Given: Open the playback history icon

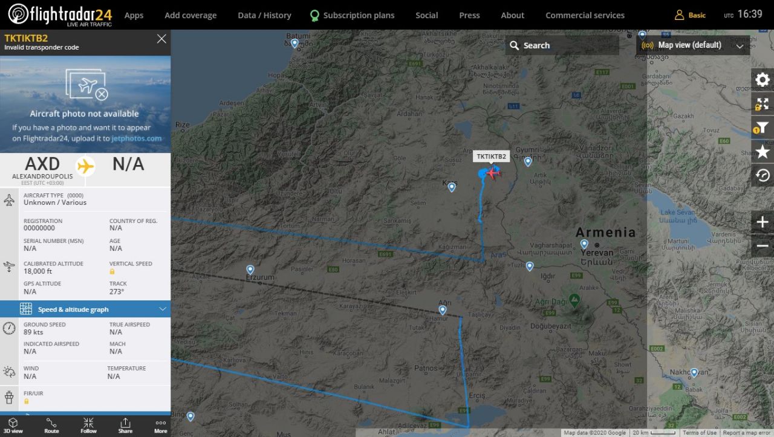Looking at the screenshot, I should 763,175.
